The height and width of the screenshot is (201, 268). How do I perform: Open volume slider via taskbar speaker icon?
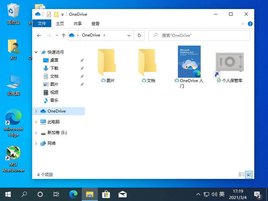pos(215,194)
